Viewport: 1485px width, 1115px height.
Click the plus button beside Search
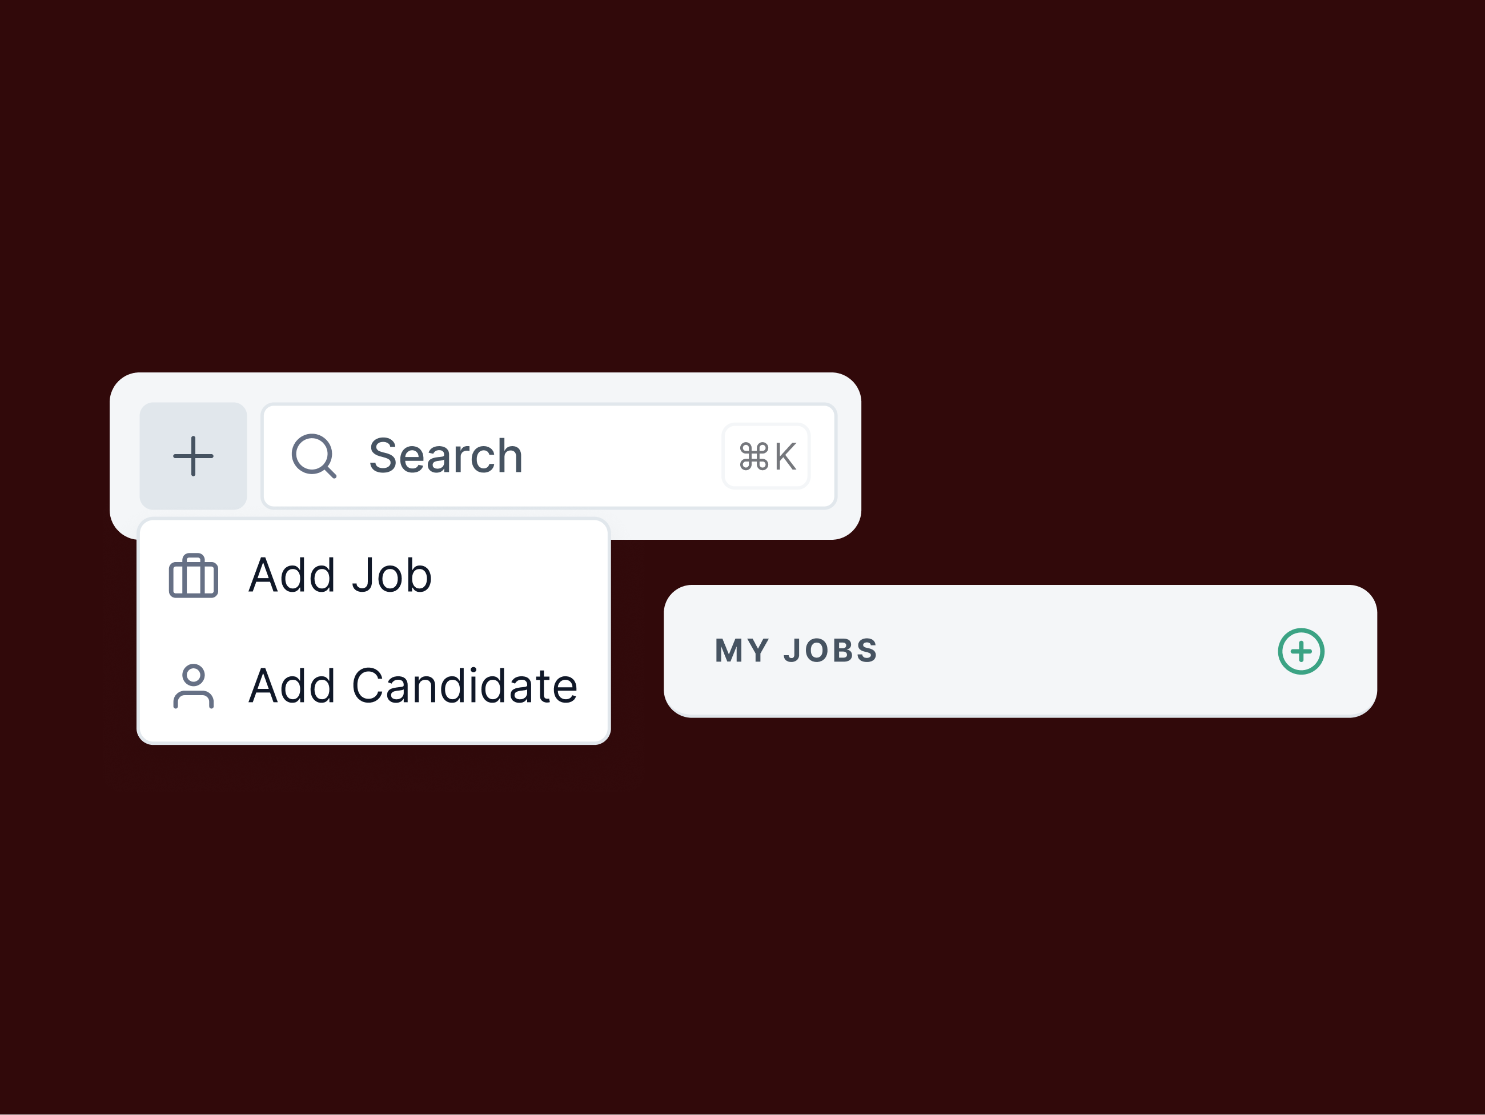click(194, 456)
